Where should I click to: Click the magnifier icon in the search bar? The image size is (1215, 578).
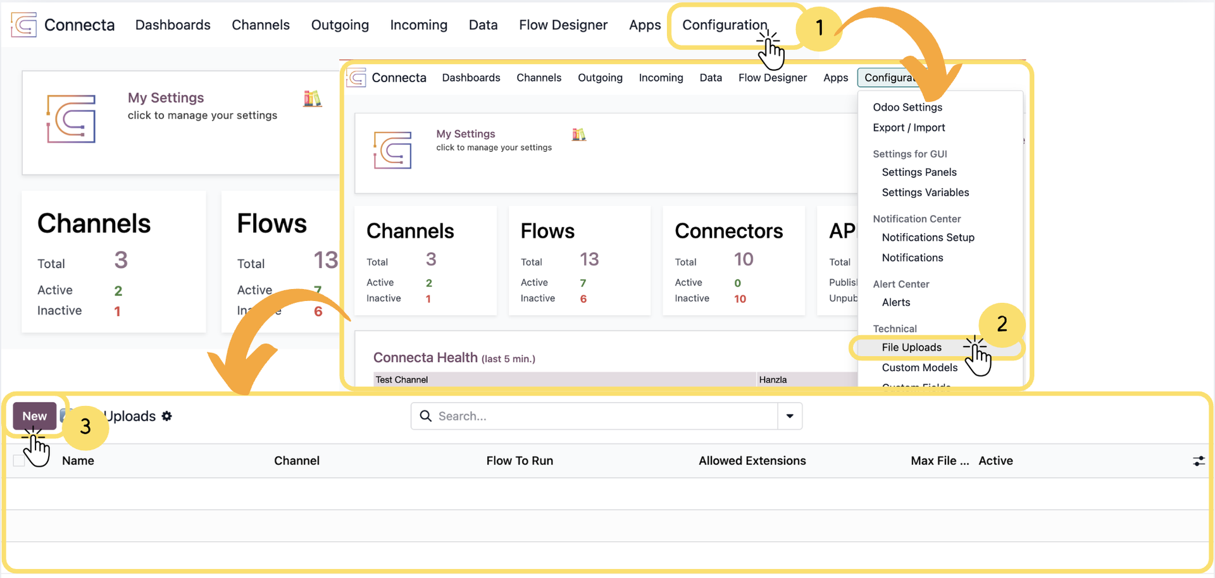click(x=426, y=416)
